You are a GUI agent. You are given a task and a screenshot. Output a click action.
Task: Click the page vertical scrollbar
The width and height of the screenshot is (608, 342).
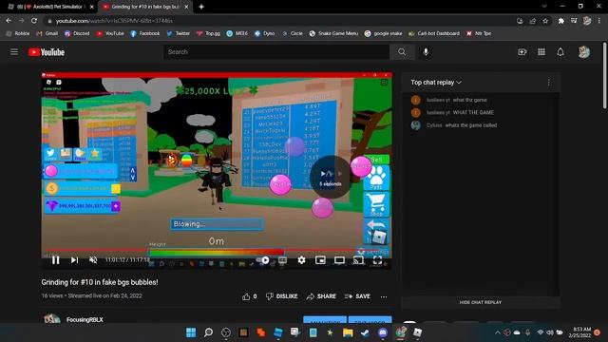[x=605, y=76]
